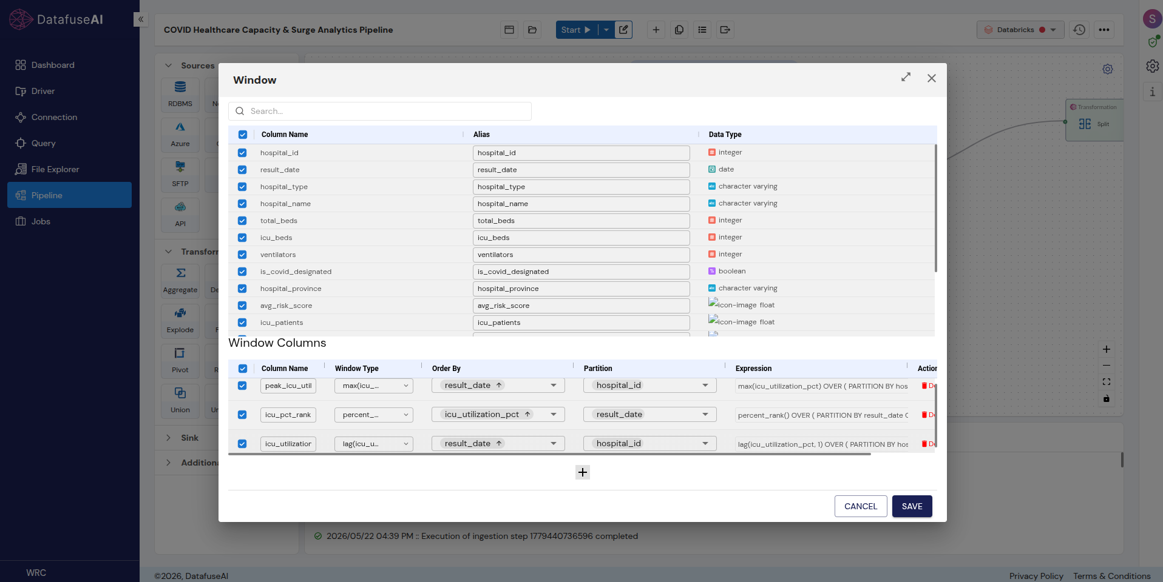The height and width of the screenshot is (582, 1163).
Task: Delete the peak_icu_util window column
Action: tap(927, 386)
